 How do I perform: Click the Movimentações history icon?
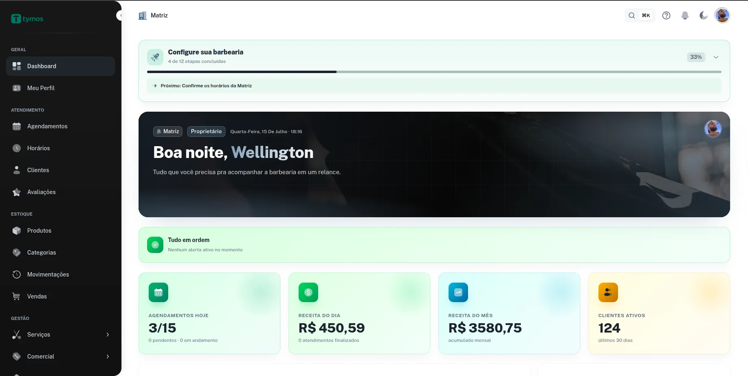click(17, 274)
